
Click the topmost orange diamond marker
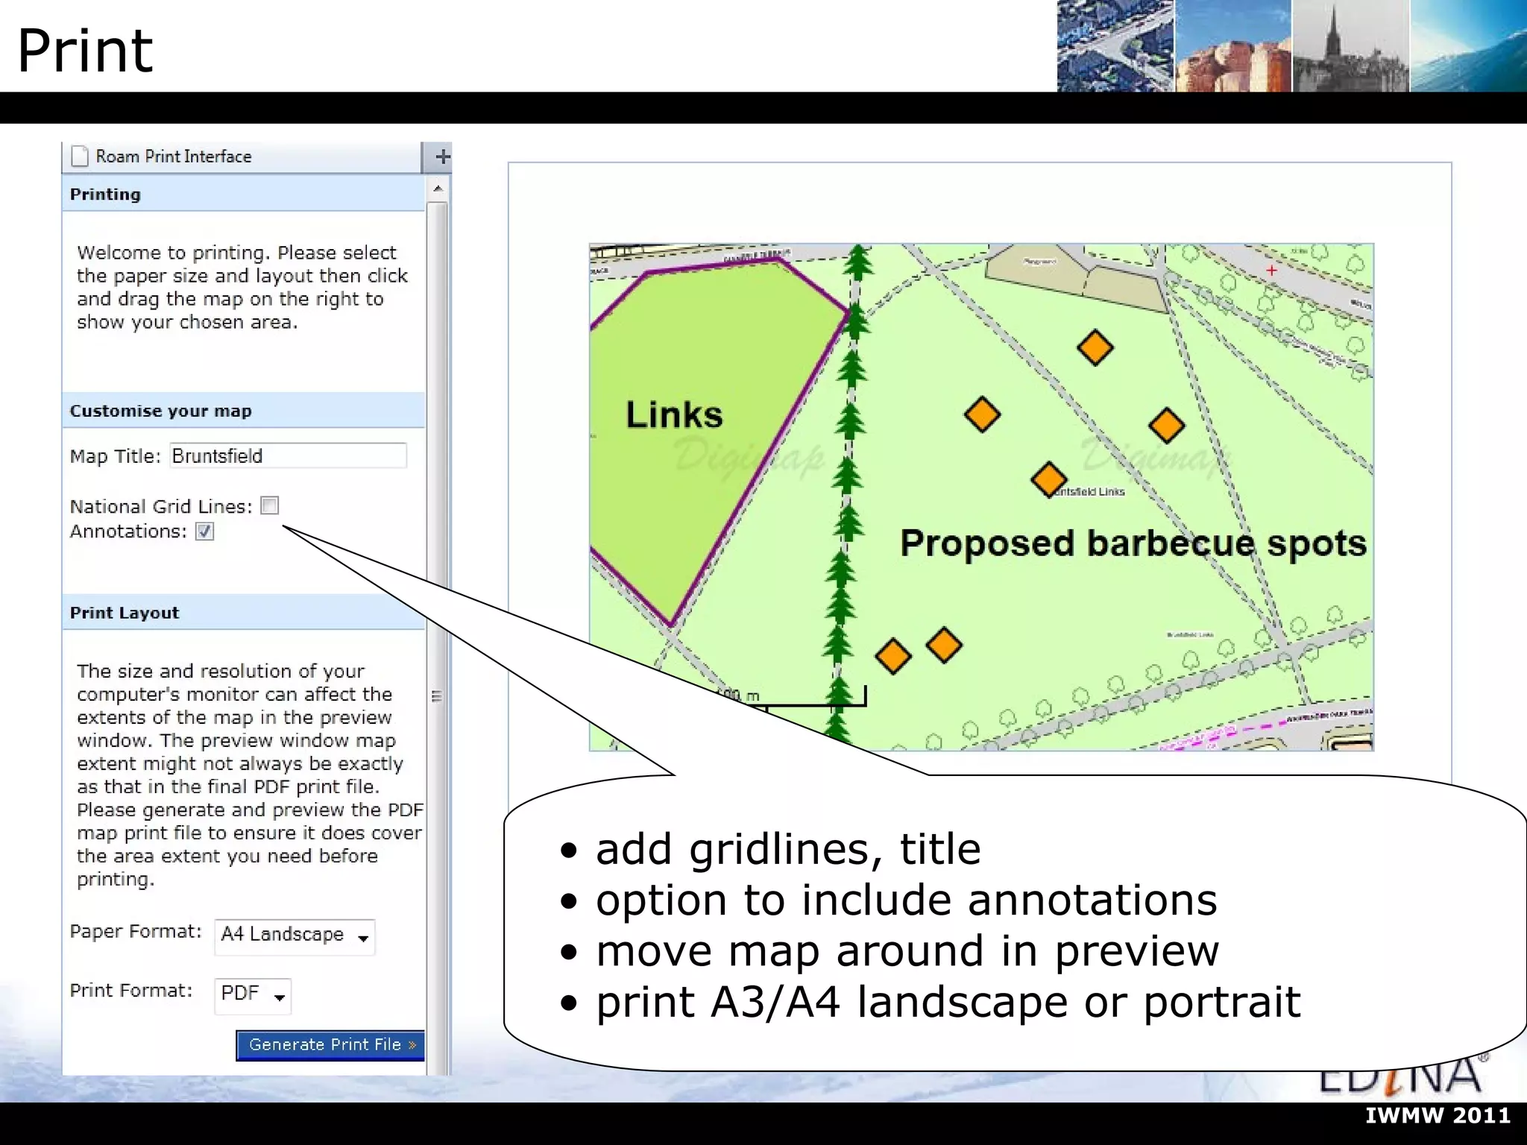click(1095, 347)
